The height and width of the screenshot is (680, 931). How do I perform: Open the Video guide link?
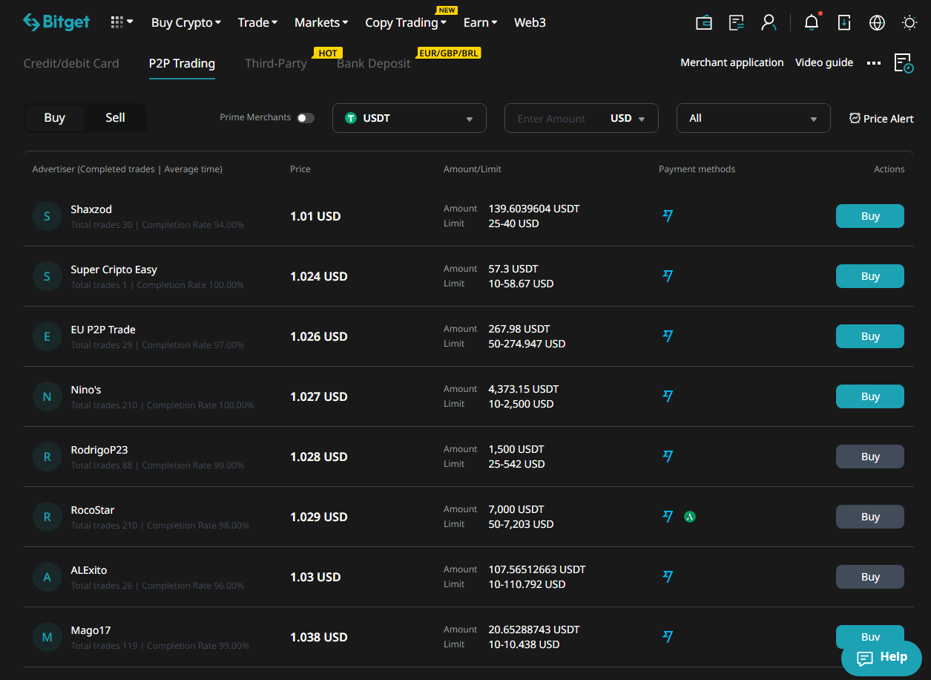tap(824, 63)
